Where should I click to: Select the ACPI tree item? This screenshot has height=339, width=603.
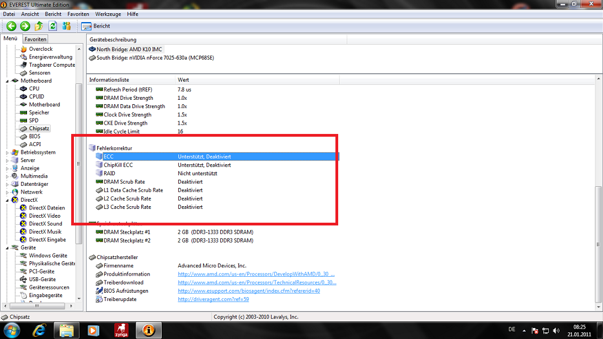[35, 144]
